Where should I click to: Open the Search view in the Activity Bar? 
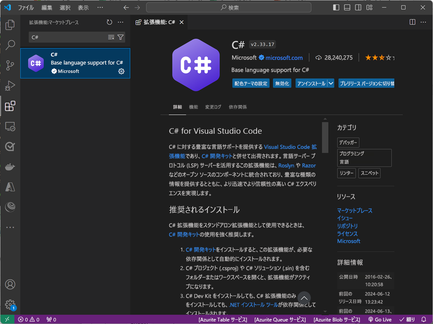click(10, 45)
